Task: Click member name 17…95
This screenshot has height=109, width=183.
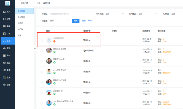Action: coord(59,38)
